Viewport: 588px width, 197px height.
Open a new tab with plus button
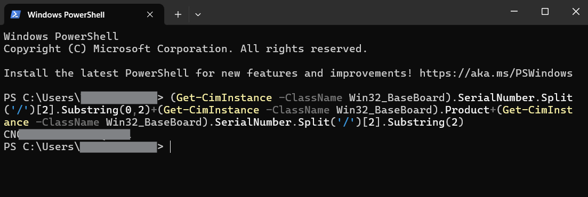point(178,14)
